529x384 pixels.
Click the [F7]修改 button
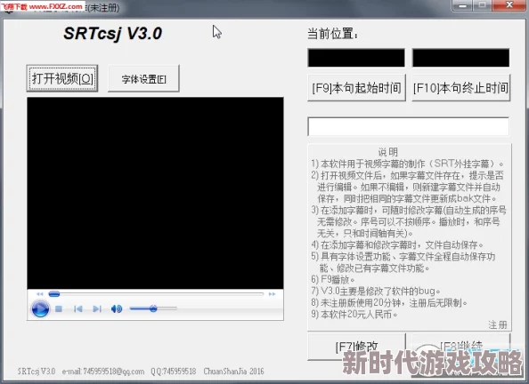pyautogui.click(x=356, y=346)
